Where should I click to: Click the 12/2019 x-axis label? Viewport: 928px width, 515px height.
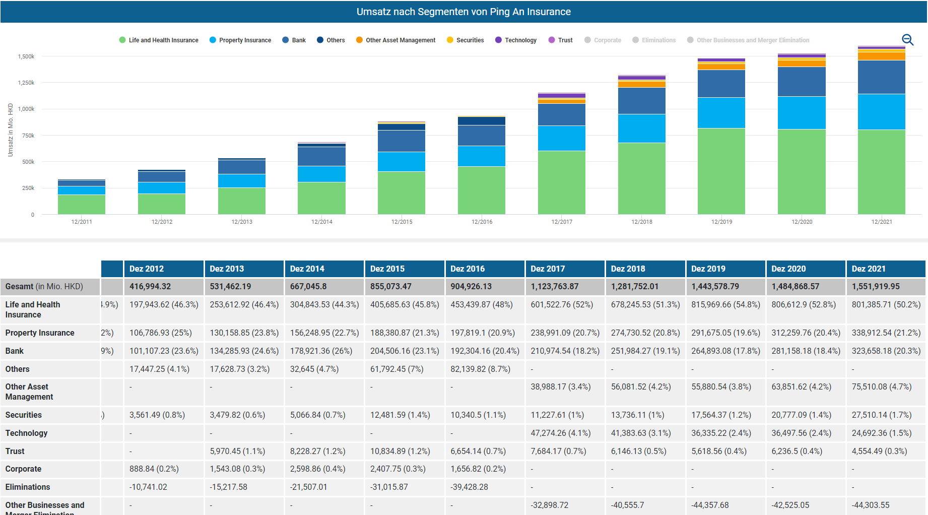(721, 222)
